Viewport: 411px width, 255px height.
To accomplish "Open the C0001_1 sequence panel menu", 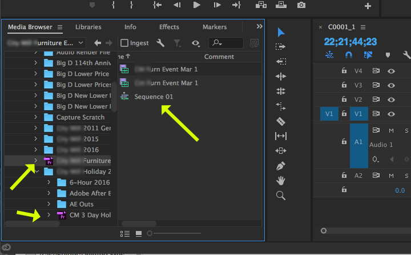I will (x=363, y=27).
